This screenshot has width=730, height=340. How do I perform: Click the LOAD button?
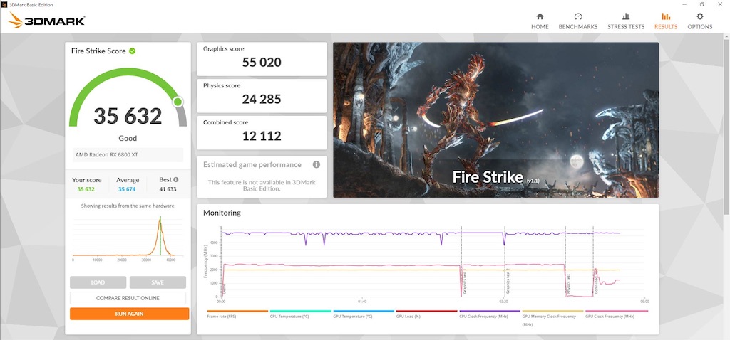click(98, 282)
